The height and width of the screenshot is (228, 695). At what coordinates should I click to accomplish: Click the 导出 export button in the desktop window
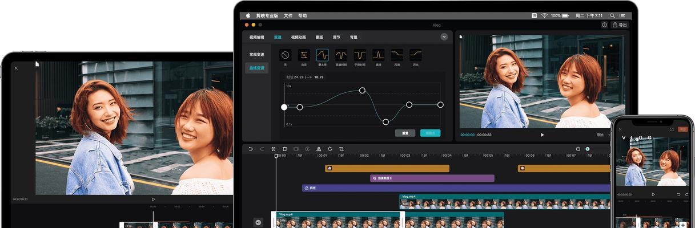pyautogui.click(x=620, y=25)
